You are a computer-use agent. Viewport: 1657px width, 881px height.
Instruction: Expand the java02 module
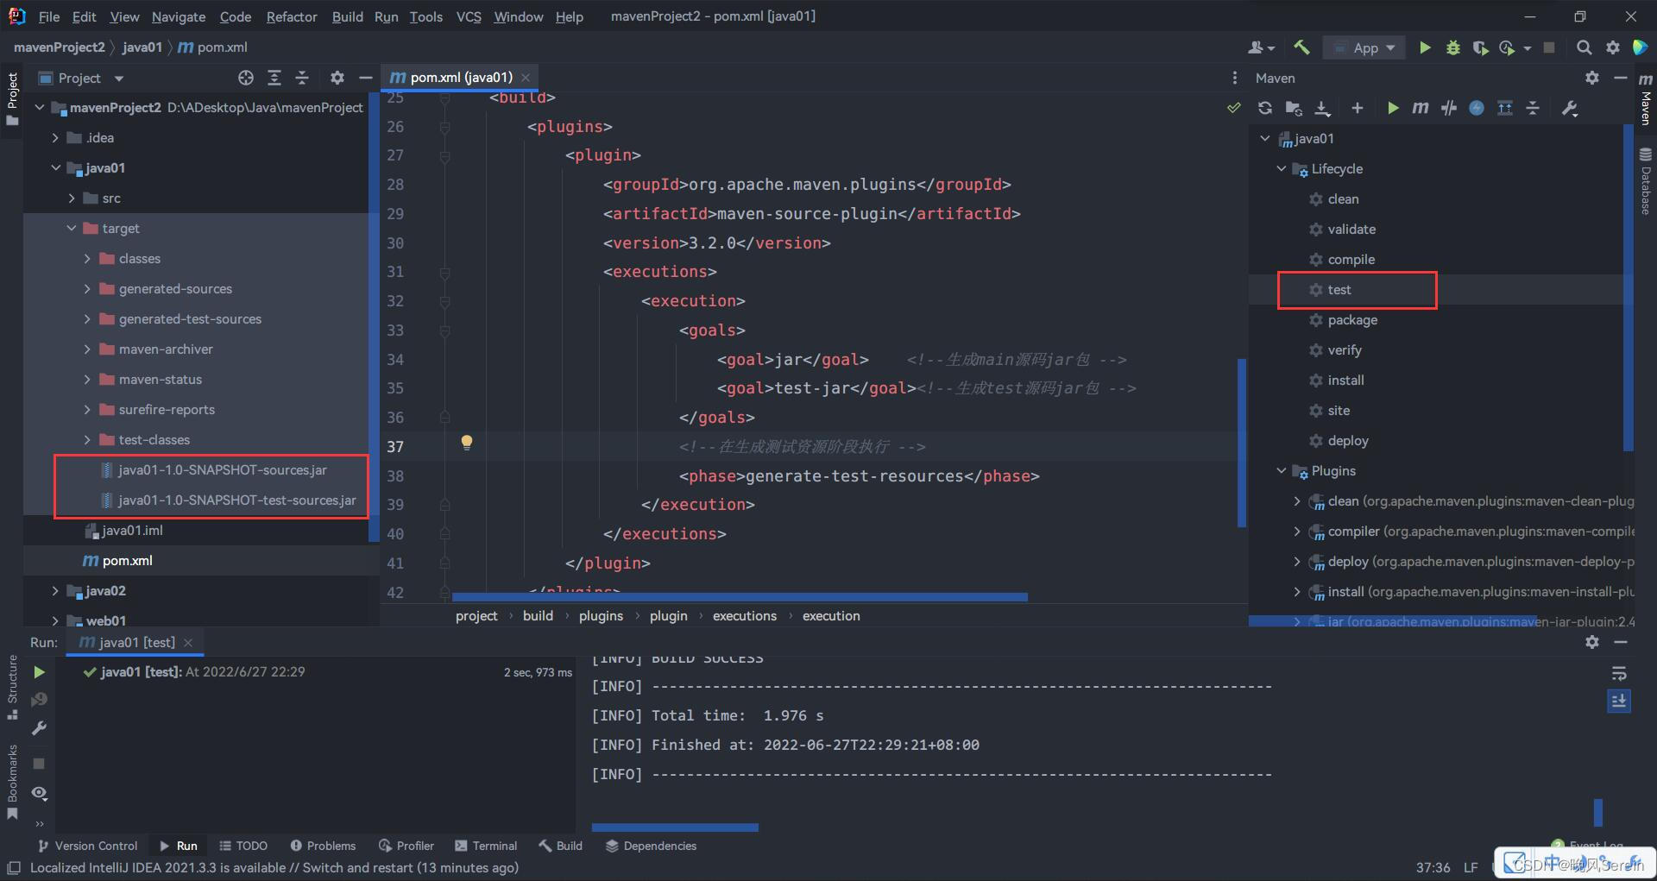click(x=55, y=591)
